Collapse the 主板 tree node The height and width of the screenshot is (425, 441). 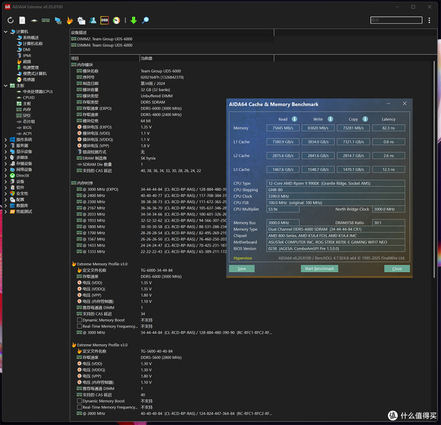tap(6, 85)
